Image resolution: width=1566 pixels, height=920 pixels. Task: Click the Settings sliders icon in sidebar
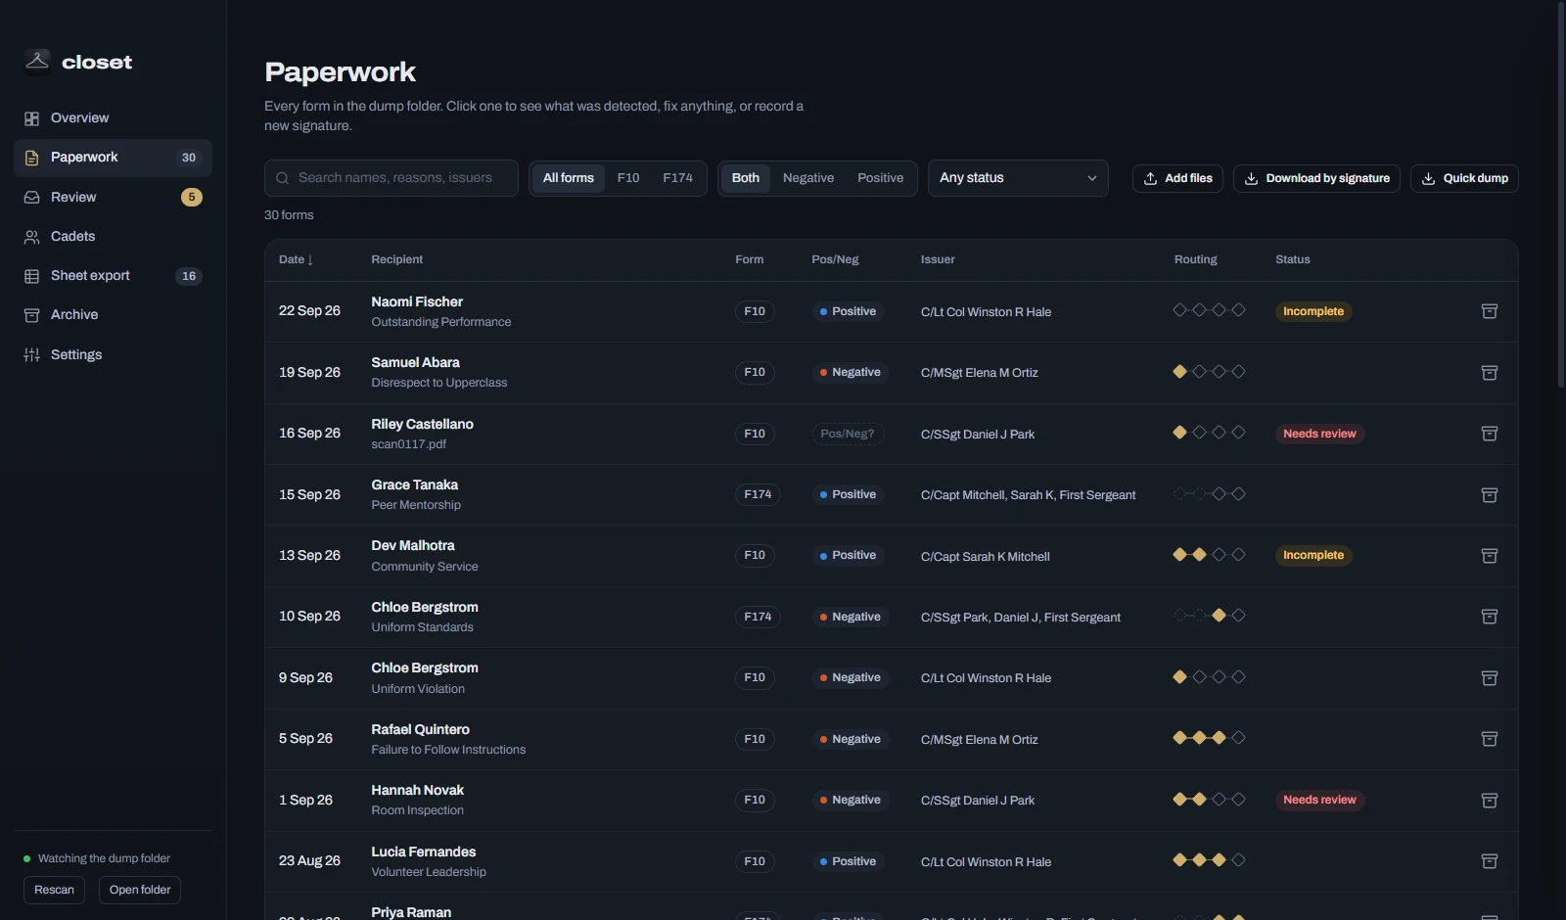coord(31,355)
